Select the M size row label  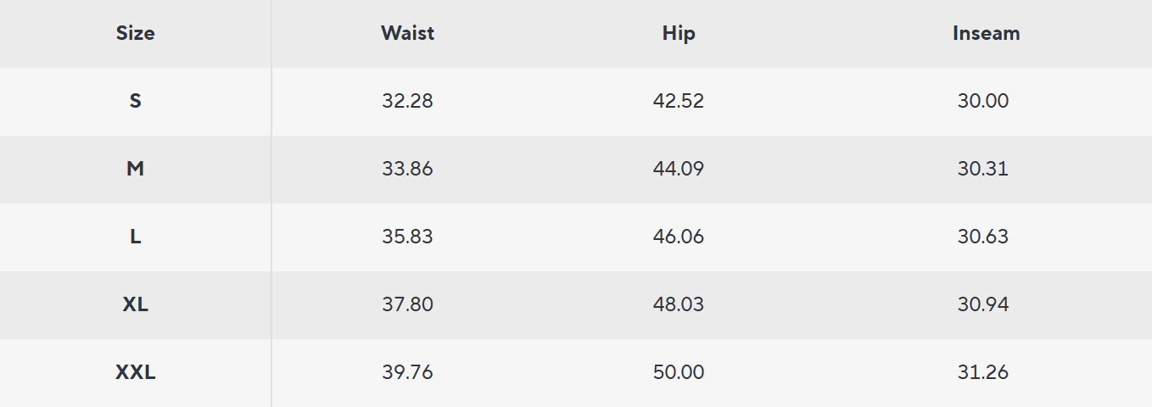tap(136, 169)
